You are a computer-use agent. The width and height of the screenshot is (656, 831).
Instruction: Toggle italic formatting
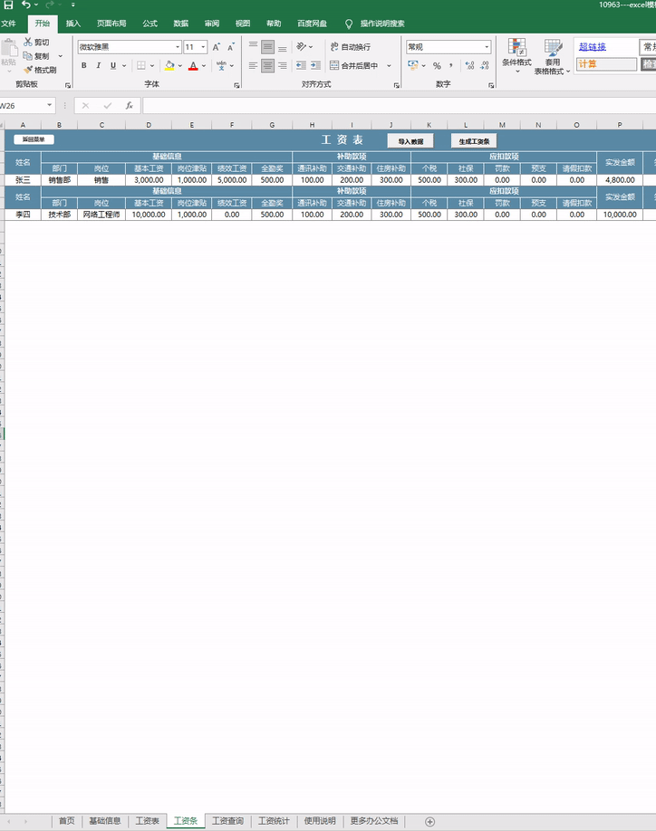click(x=99, y=65)
